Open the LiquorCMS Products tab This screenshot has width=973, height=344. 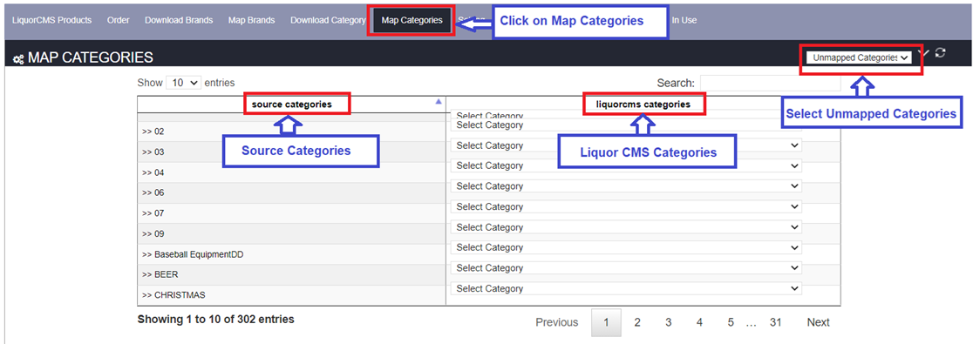(52, 20)
